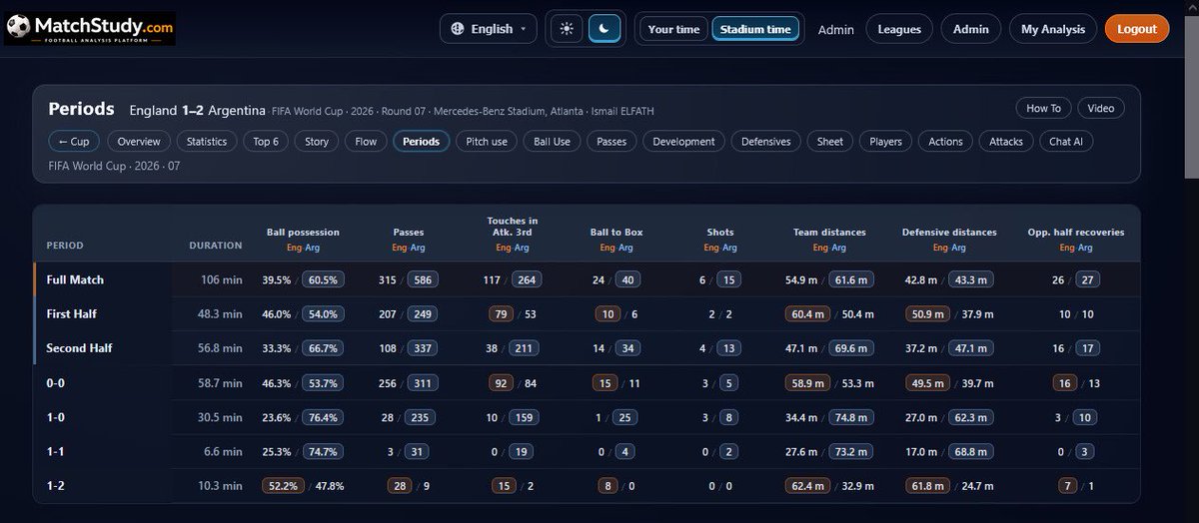The image size is (1199, 523).
Task: Click the Shots column header
Action: pyautogui.click(x=719, y=233)
